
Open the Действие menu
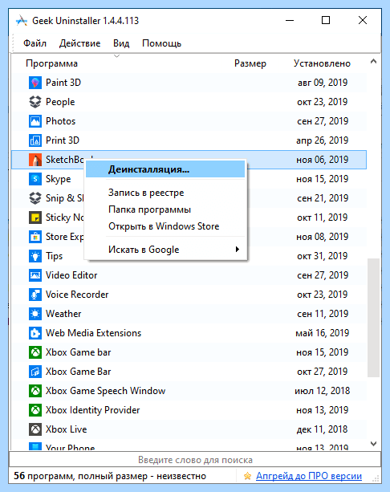tap(79, 43)
